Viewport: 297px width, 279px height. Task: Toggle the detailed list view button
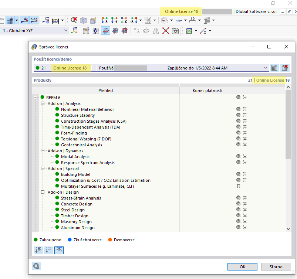(x=59, y=250)
